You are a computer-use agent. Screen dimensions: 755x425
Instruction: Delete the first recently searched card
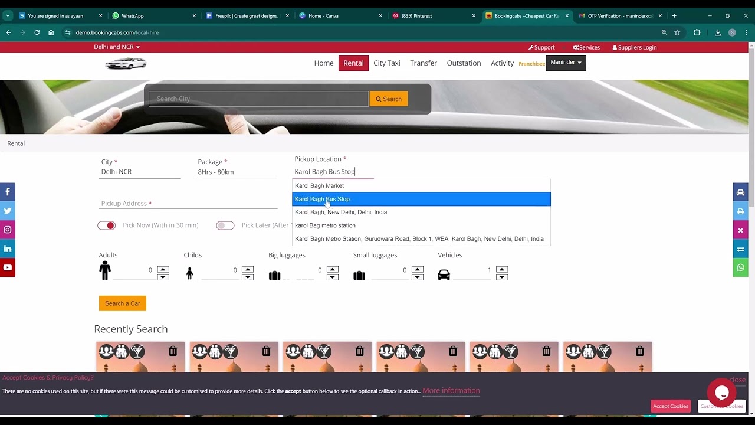[173, 351]
